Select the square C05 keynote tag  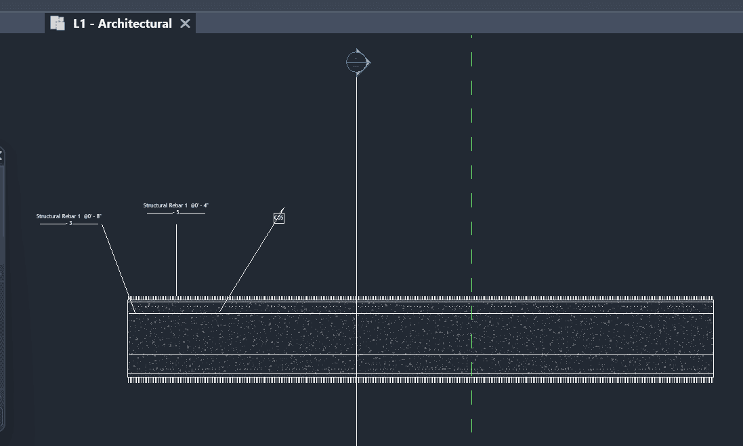[279, 218]
